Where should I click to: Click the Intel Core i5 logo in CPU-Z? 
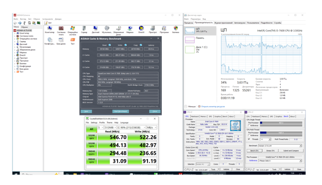235,126
